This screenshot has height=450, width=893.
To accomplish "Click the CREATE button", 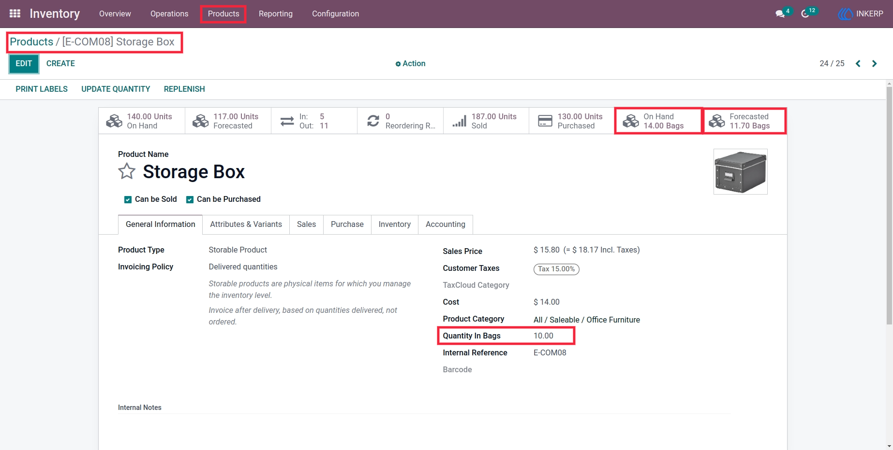I will coord(60,64).
